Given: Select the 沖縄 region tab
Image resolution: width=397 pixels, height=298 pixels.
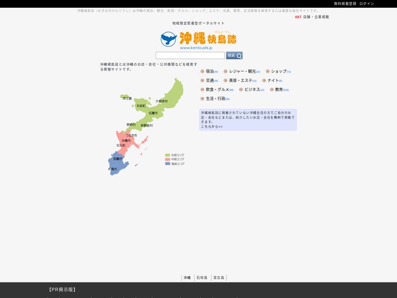Looking at the screenshot, I should point(187,278).
